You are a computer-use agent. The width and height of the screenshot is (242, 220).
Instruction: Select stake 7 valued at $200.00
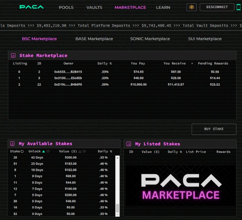[62, 195]
